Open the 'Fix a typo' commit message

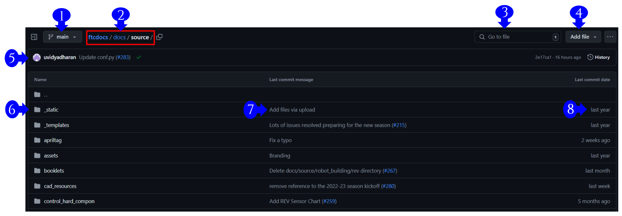(280, 140)
